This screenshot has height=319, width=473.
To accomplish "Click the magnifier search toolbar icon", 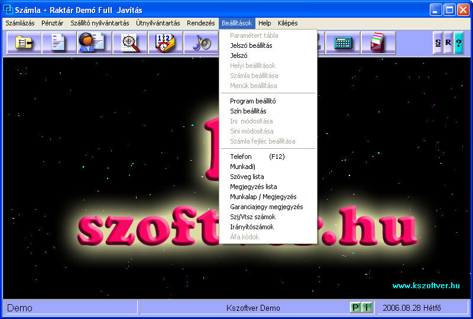I will pos(130,43).
